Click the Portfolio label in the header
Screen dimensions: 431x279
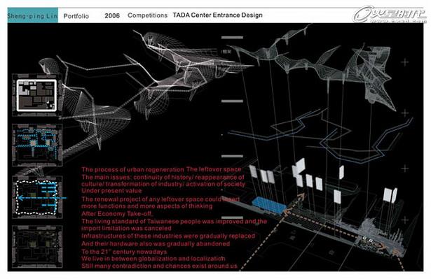pyautogui.click(x=76, y=16)
